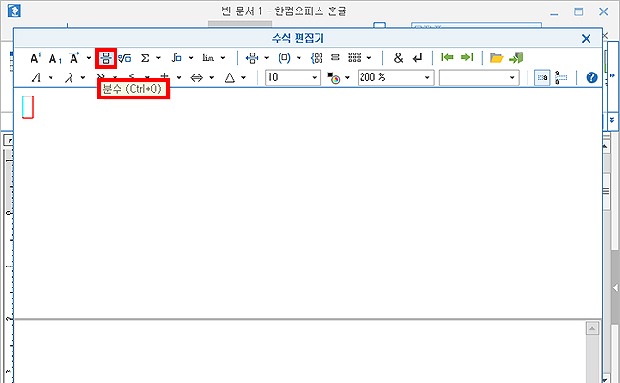Move to previous item with green left arrow

[x=446, y=58]
